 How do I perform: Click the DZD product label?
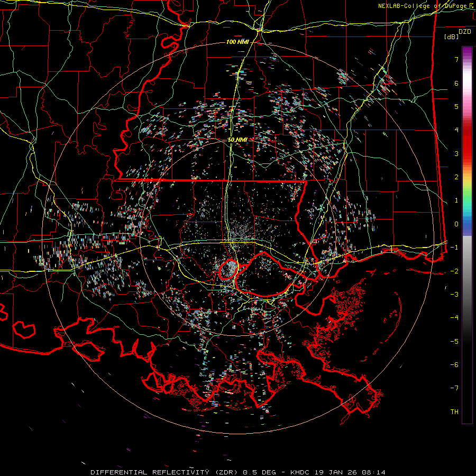click(465, 32)
